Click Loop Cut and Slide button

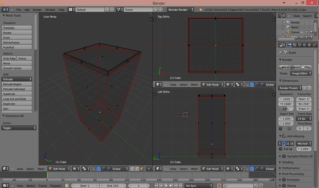pos(17,99)
